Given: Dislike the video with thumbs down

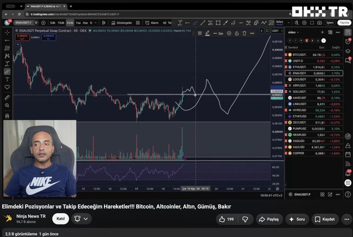Looking at the screenshot, I should click(x=245, y=219).
